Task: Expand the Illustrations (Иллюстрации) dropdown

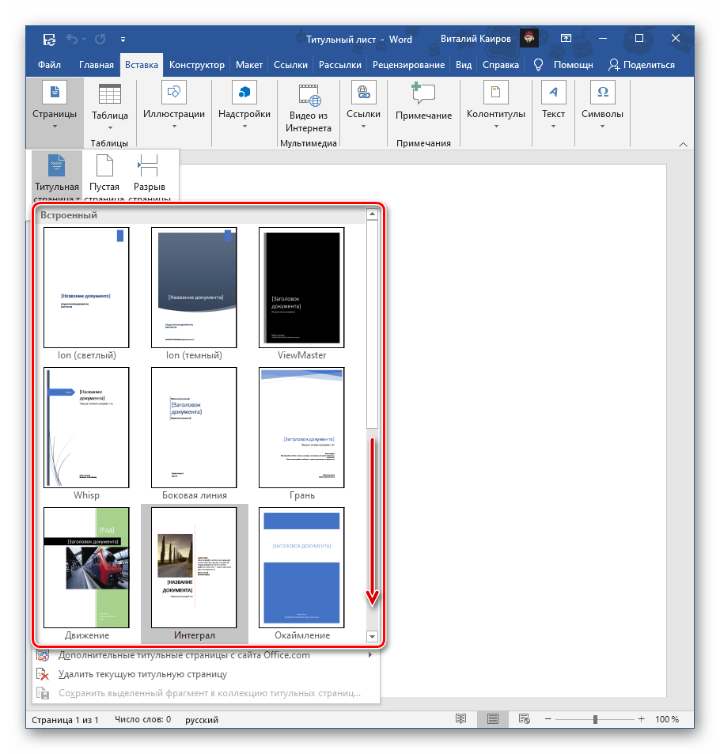Action: [173, 115]
